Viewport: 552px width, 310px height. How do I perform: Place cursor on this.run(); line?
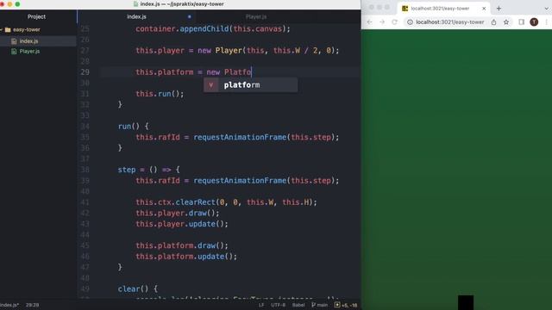(160, 94)
